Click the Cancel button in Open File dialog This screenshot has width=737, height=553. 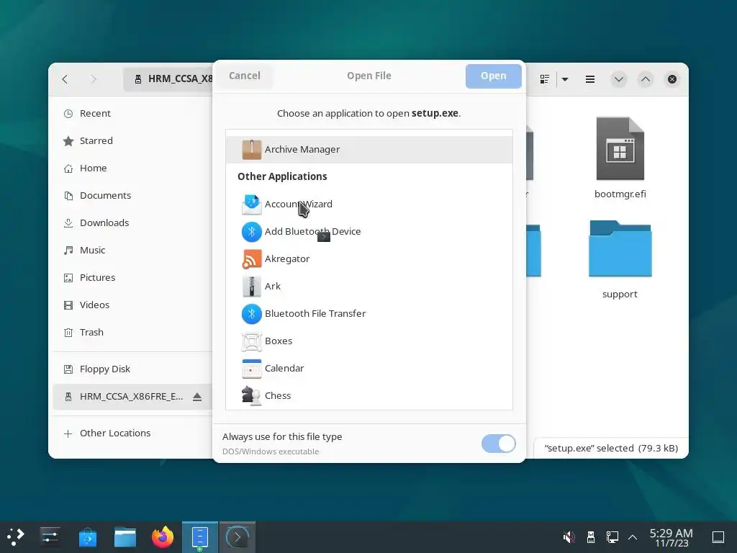click(x=245, y=76)
